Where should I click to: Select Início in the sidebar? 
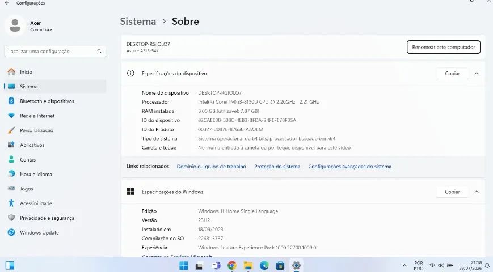click(x=55, y=72)
